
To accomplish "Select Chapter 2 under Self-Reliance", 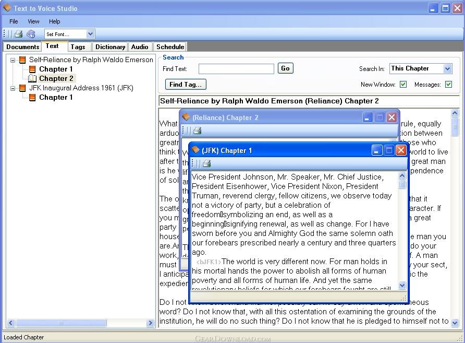I will click(x=56, y=78).
